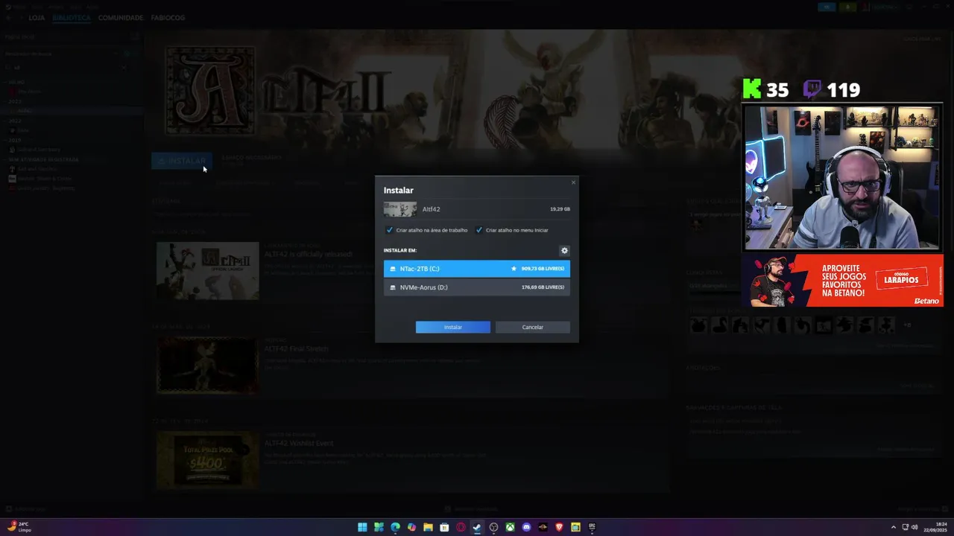Open the Opera GX taskbar icon
Screen dimensions: 954x536
pyautogui.click(x=461, y=527)
